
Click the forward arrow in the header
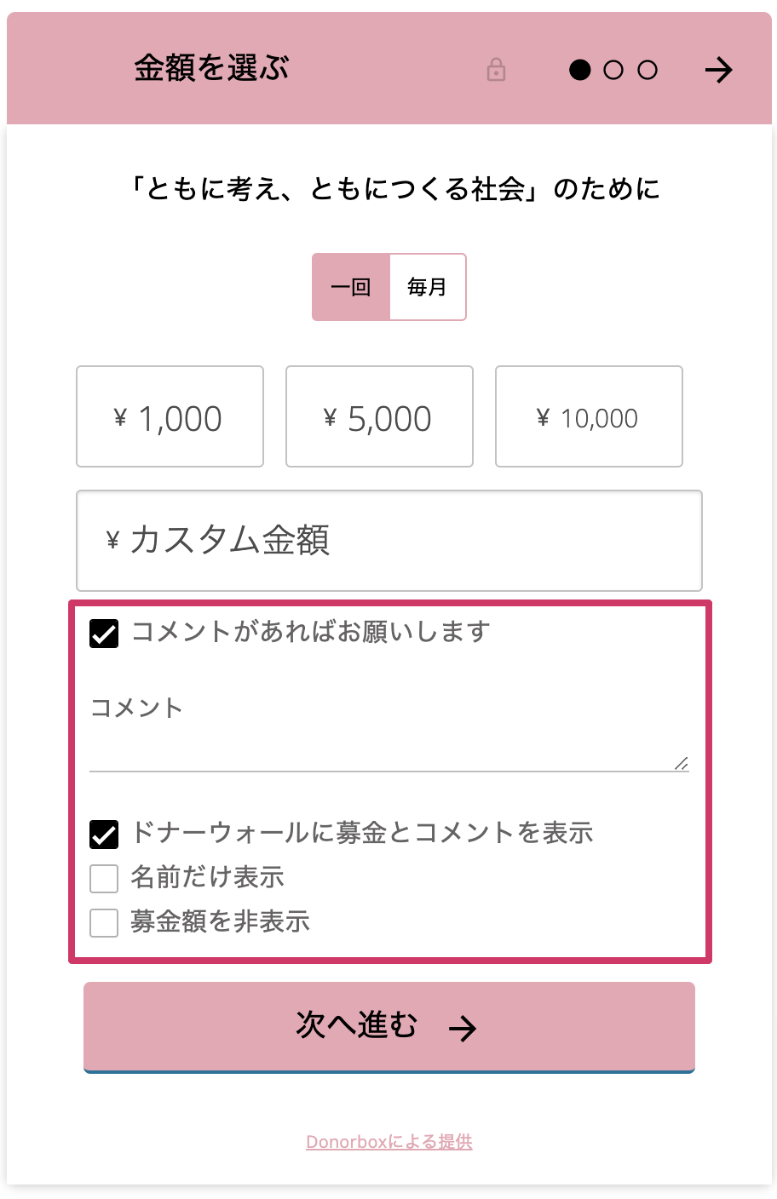pos(718,70)
